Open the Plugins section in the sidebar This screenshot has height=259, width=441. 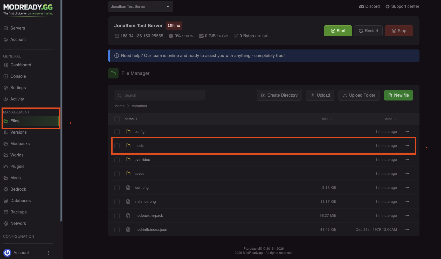[x=17, y=166]
